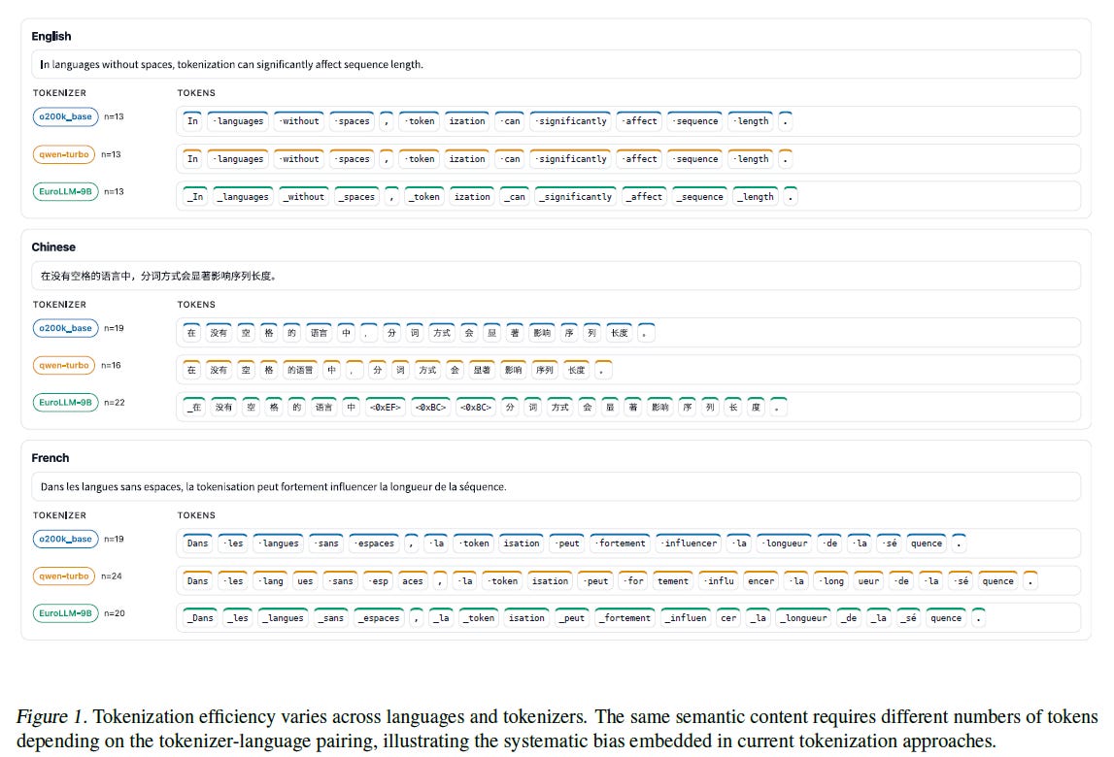Select the '_languages' token in the EuroLLM-9B English row

click(x=243, y=197)
